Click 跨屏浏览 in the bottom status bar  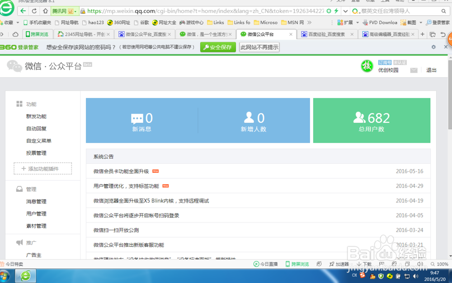pyautogui.click(x=297, y=264)
